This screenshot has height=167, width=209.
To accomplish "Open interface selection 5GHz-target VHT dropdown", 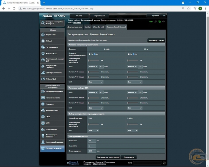I will pos(94,130).
